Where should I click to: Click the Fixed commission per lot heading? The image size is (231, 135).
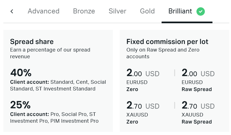167,41
